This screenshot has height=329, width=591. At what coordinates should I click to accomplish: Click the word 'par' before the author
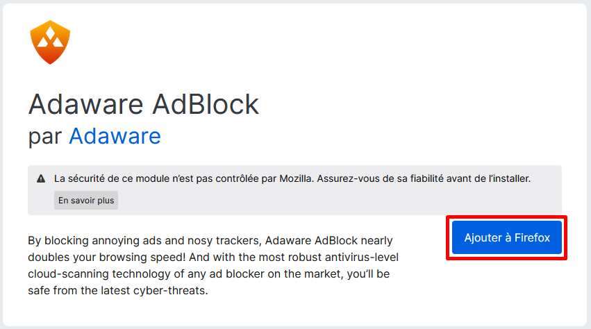pyautogui.click(x=45, y=137)
